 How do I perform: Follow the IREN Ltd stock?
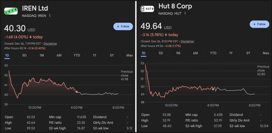123,26
